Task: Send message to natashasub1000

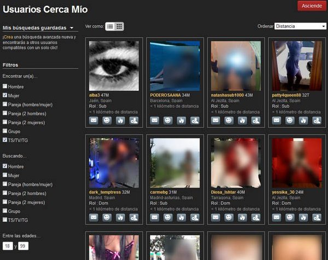Action: pos(215,120)
